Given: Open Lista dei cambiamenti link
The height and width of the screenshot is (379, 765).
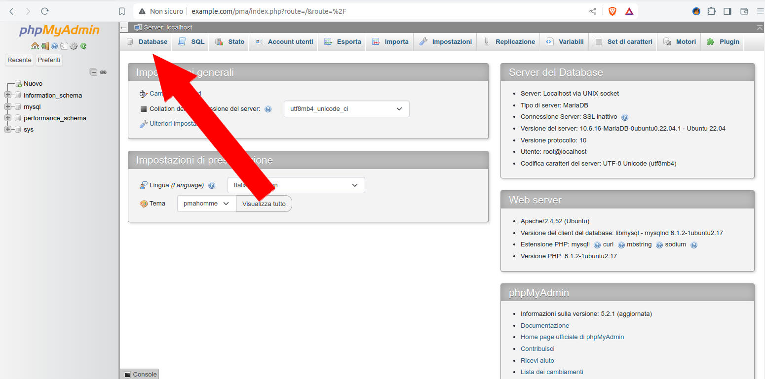Looking at the screenshot, I should click(x=552, y=372).
